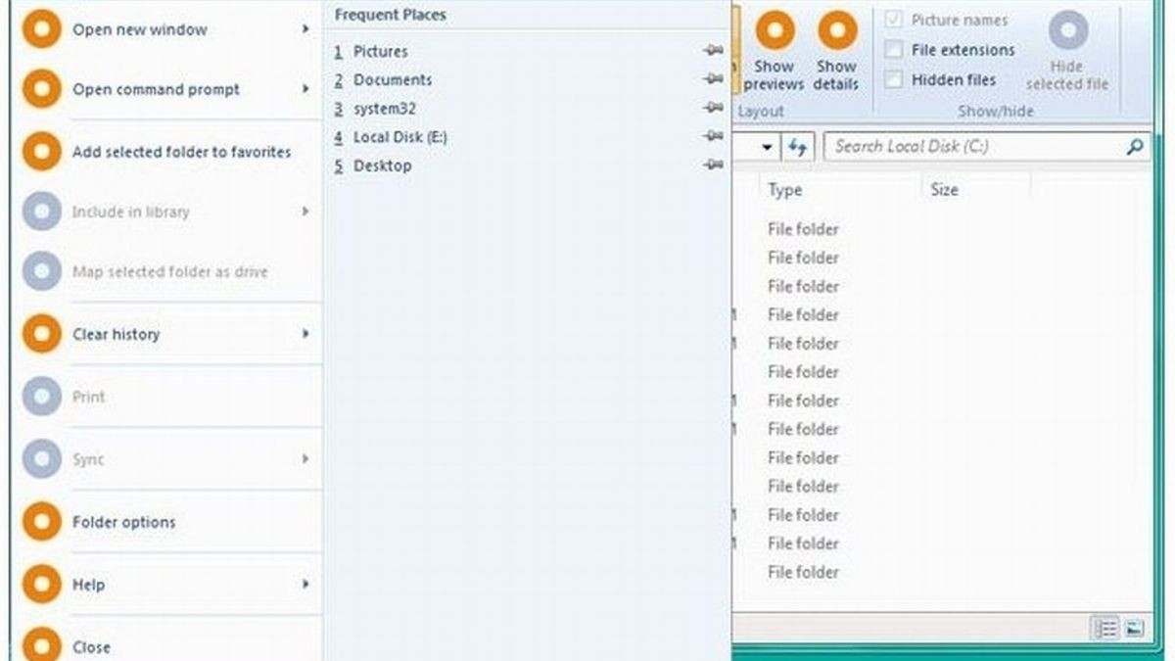1175x661 pixels.
Task: Click the Open new window icon
Action: 41,30
